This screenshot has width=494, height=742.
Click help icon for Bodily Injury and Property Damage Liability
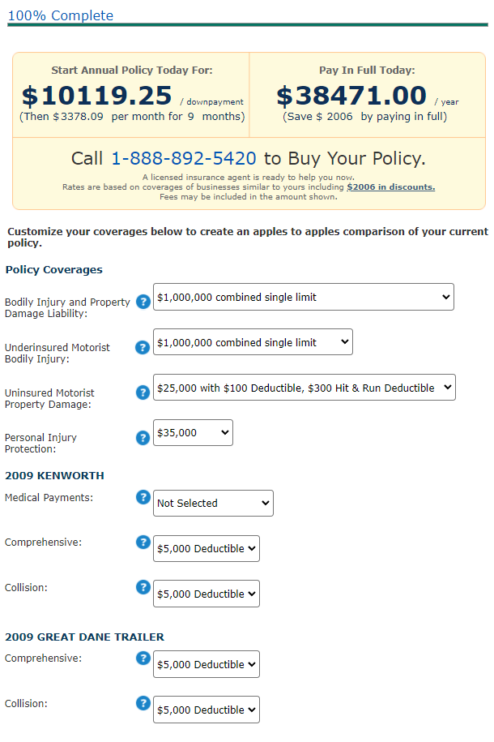(x=143, y=302)
